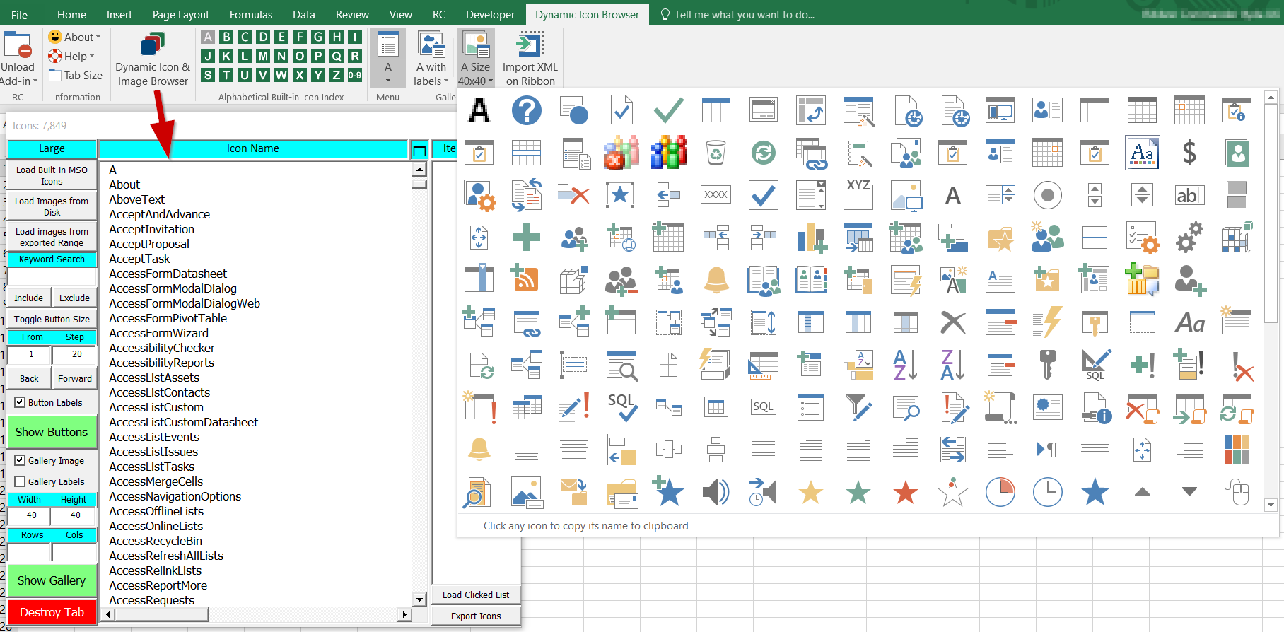Click the Show Gallery button
This screenshot has height=632, width=1284.
click(52, 580)
